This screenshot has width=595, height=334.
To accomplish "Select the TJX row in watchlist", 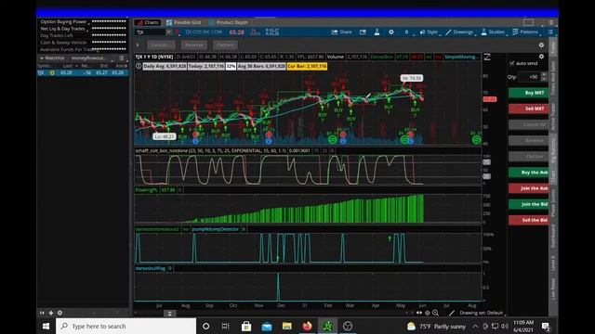I will pyautogui.click(x=83, y=72).
